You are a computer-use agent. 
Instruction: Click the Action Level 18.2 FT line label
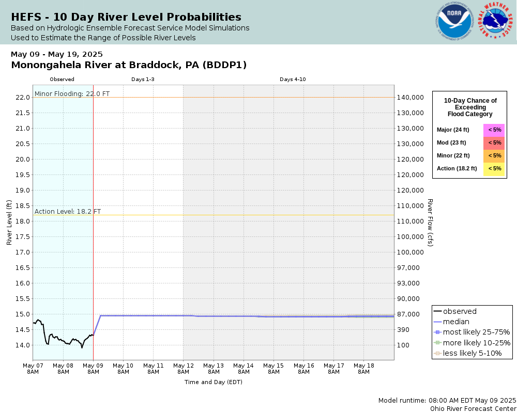[x=68, y=212]
